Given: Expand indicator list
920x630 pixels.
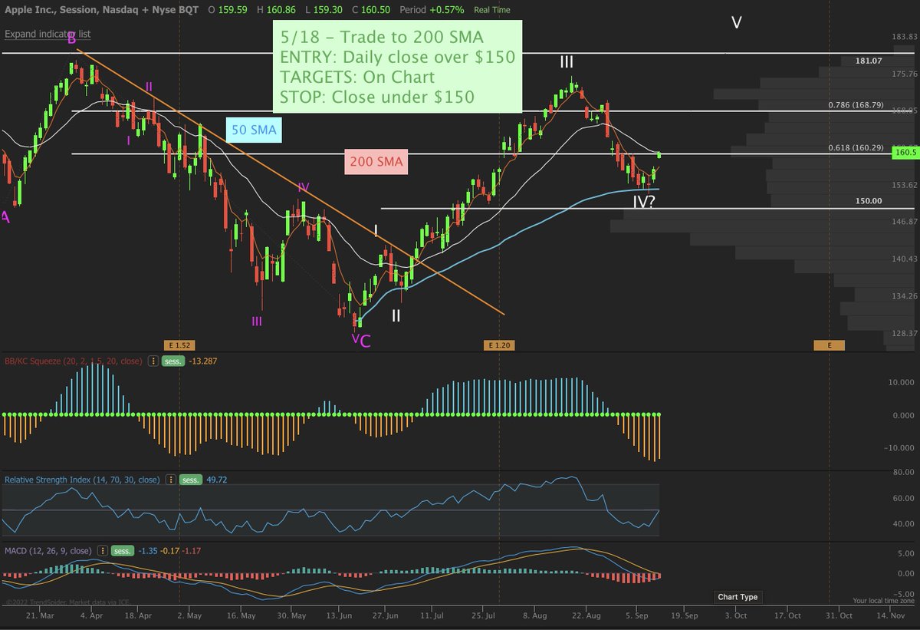Looking at the screenshot, I should tap(48, 35).
